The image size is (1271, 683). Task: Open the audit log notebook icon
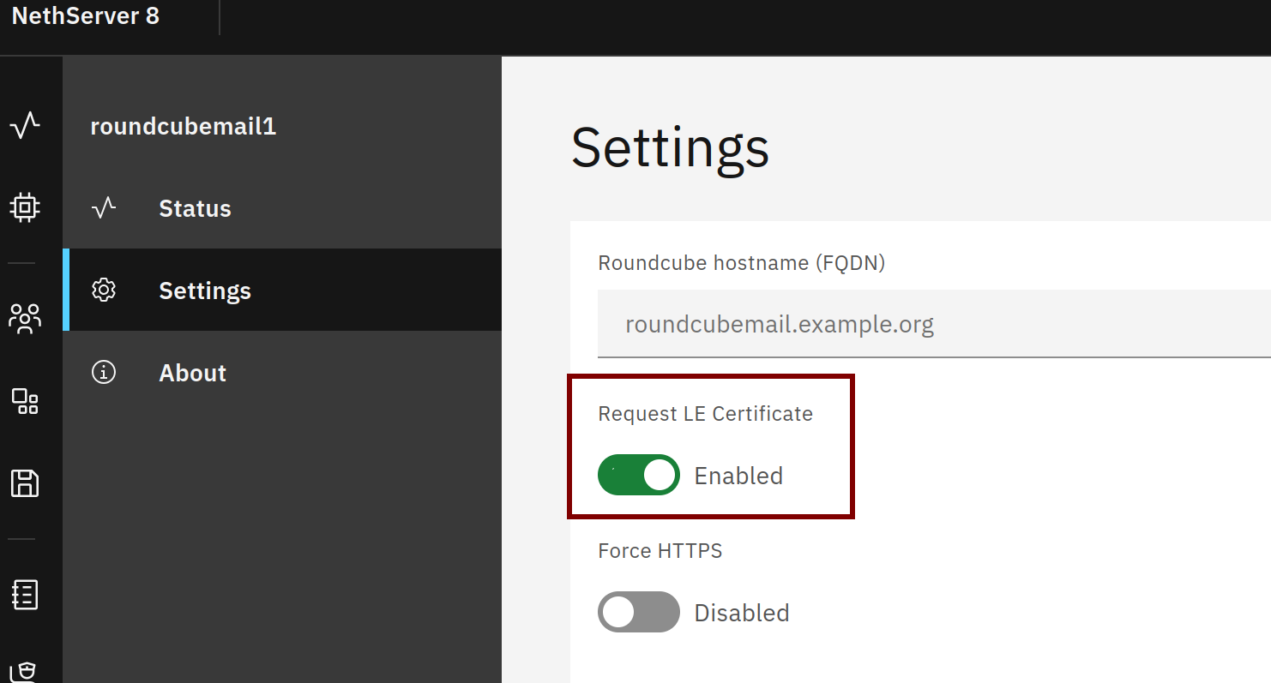click(25, 595)
